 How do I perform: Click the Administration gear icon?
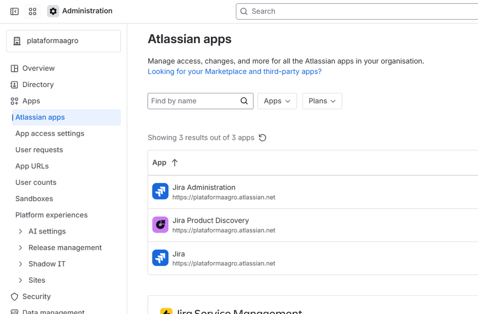(x=53, y=11)
